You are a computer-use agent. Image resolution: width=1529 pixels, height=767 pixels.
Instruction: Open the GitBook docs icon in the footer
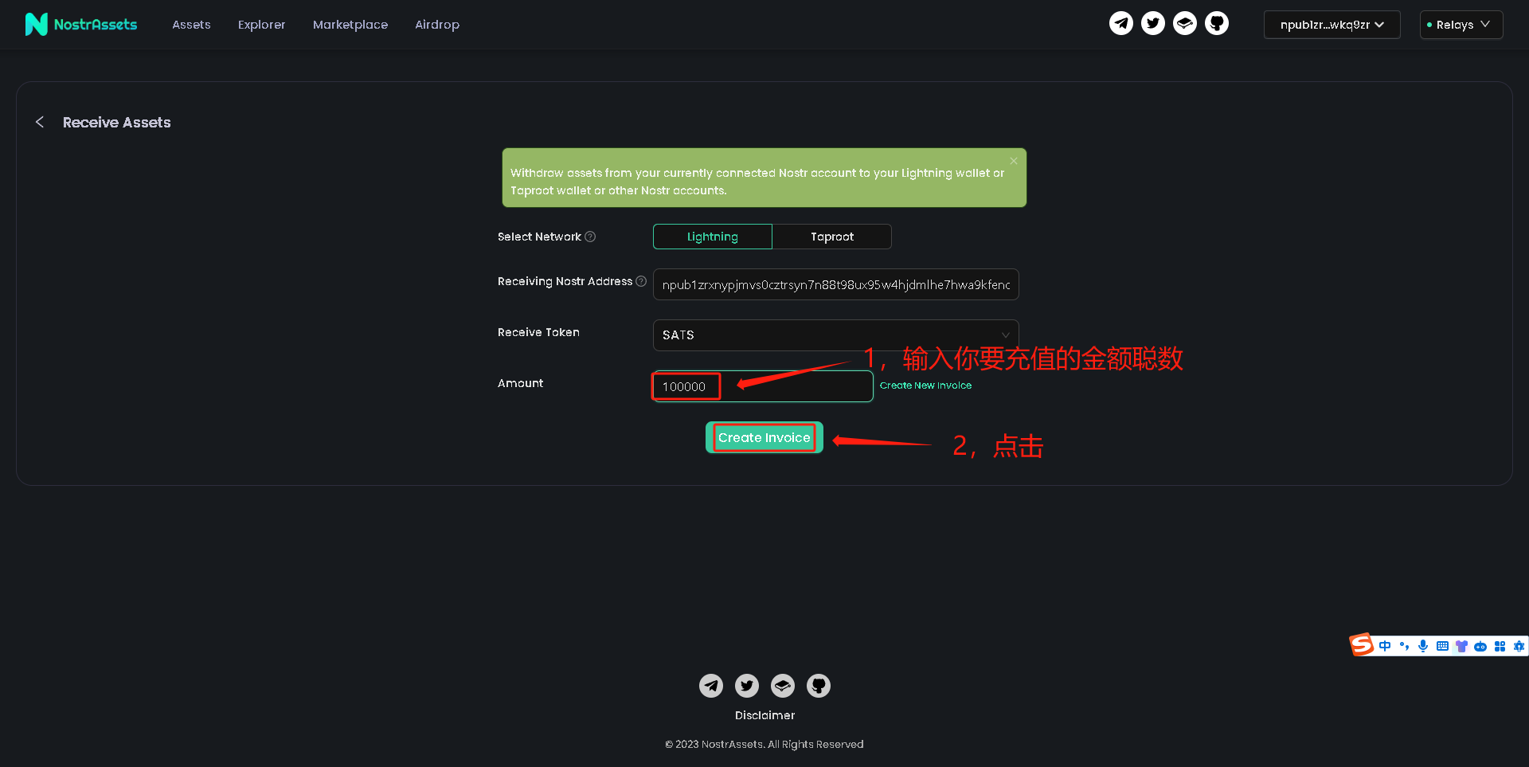coord(783,685)
